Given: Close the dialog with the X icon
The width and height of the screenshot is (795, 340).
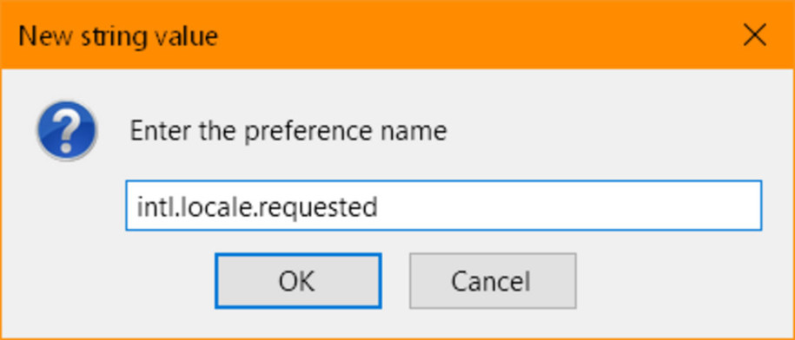Looking at the screenshot, I should pos(754,36).
